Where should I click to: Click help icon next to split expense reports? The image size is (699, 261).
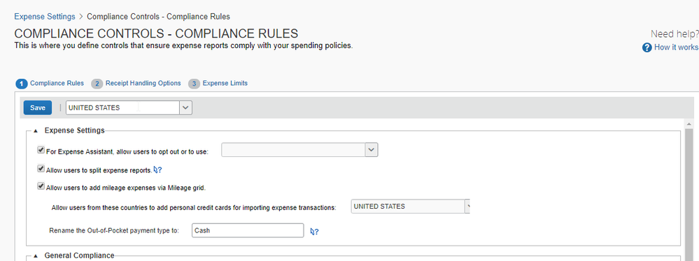point(157,170)
